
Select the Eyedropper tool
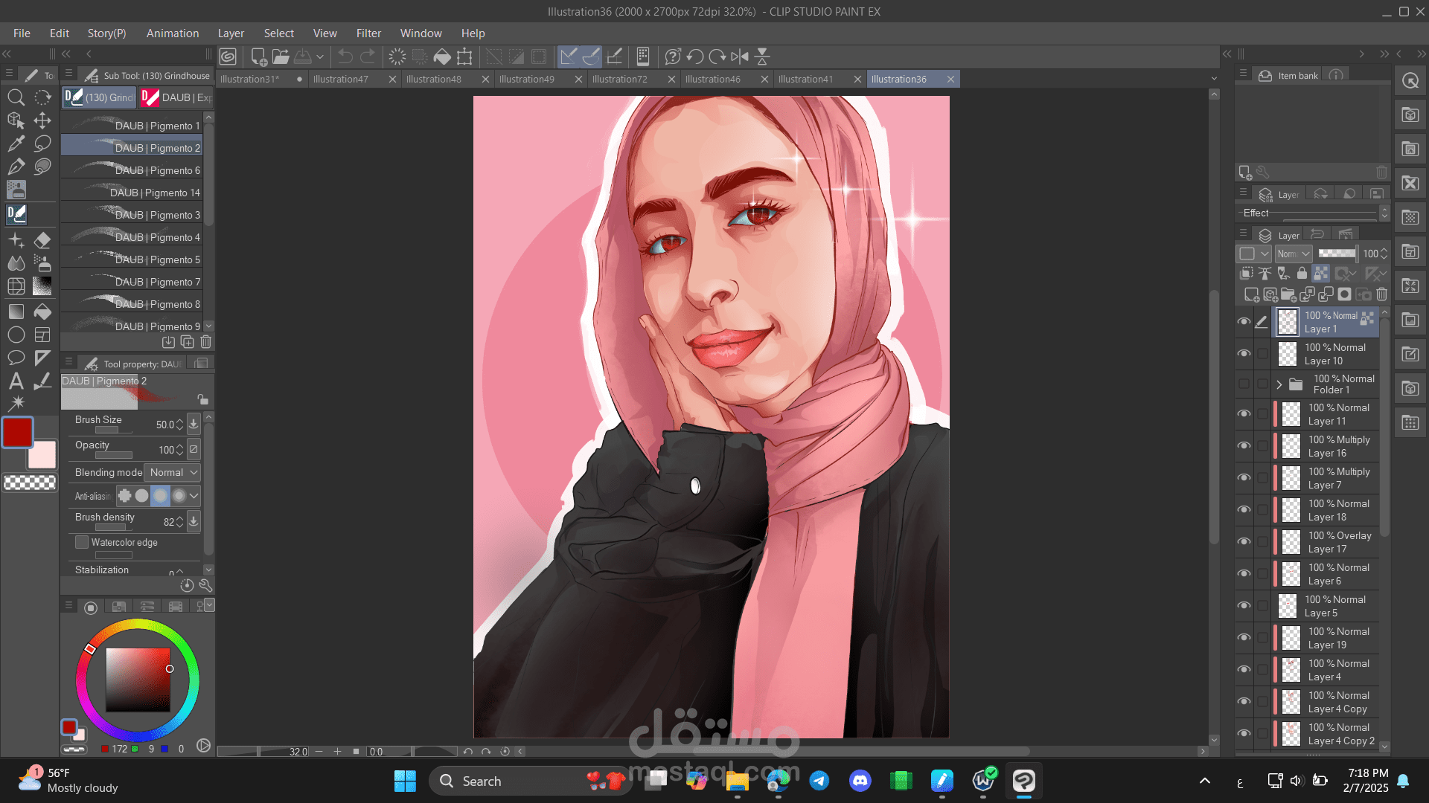click(16, 143)
